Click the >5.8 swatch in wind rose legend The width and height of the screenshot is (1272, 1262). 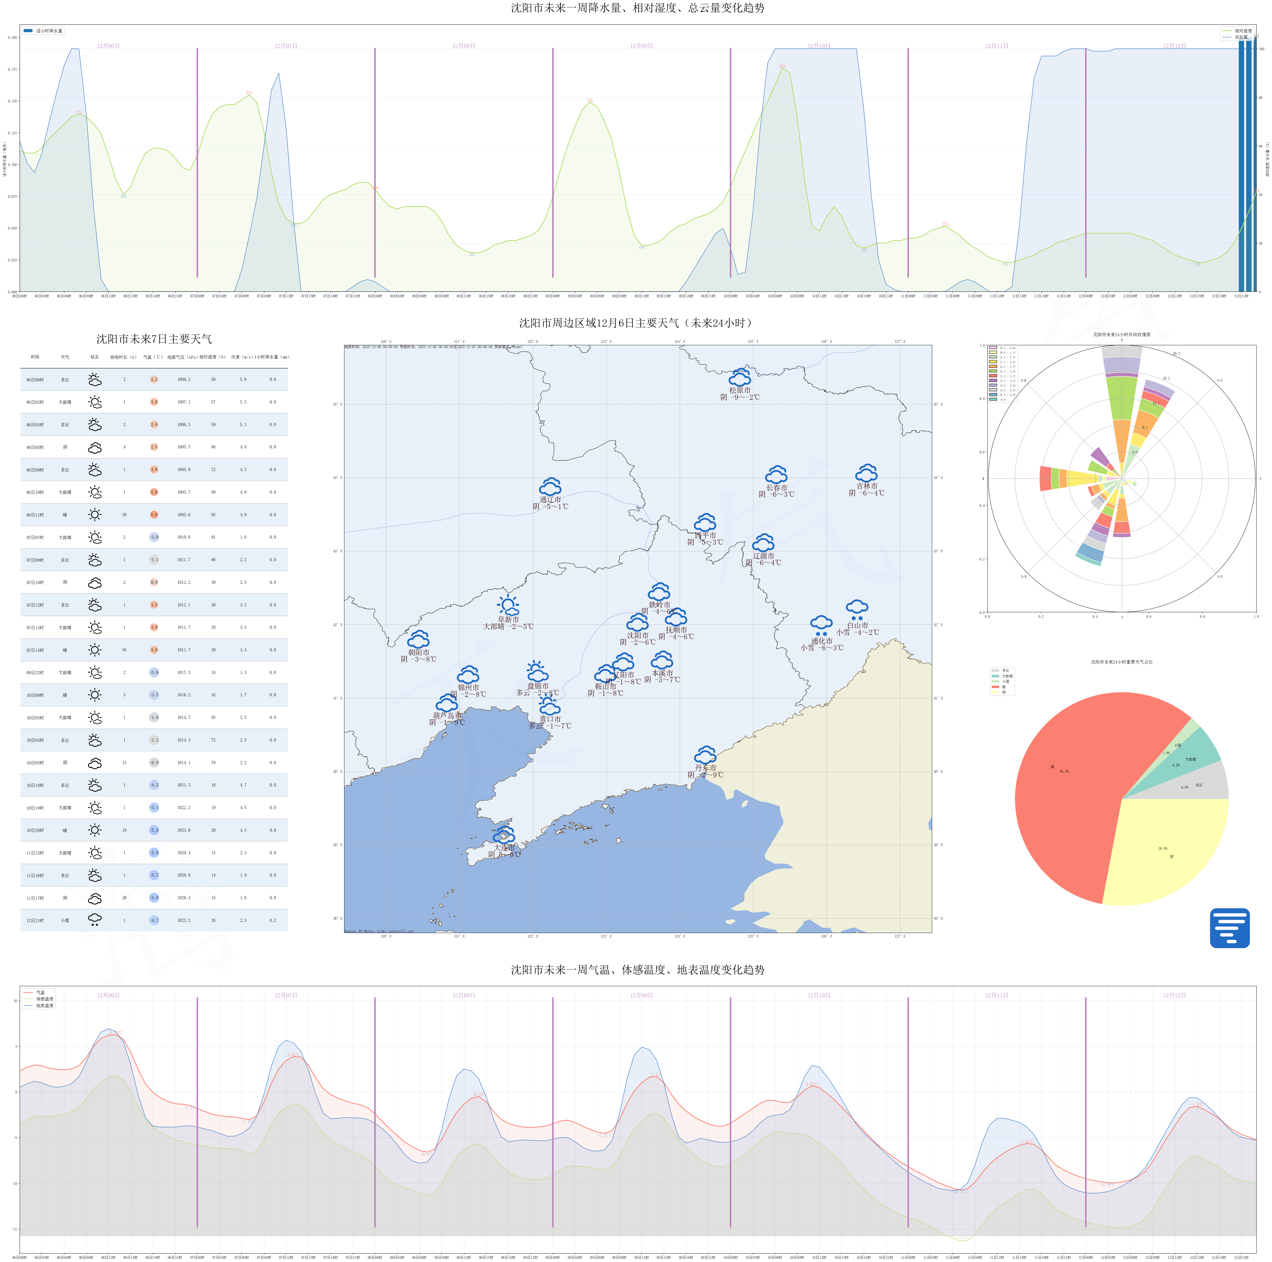click(x=993, y=399)
